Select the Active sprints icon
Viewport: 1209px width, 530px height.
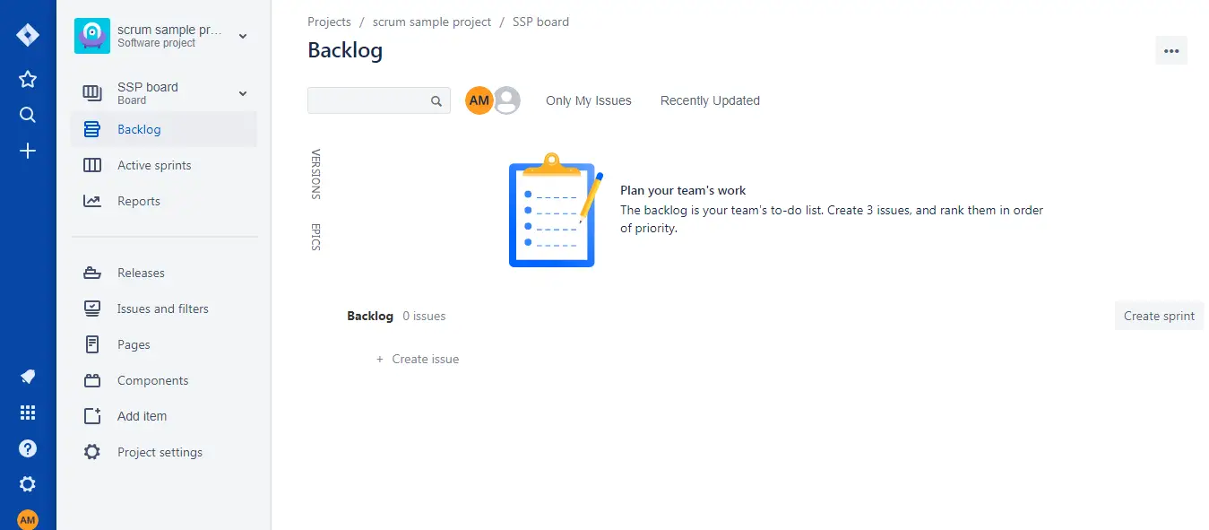(x=91, y=165)
